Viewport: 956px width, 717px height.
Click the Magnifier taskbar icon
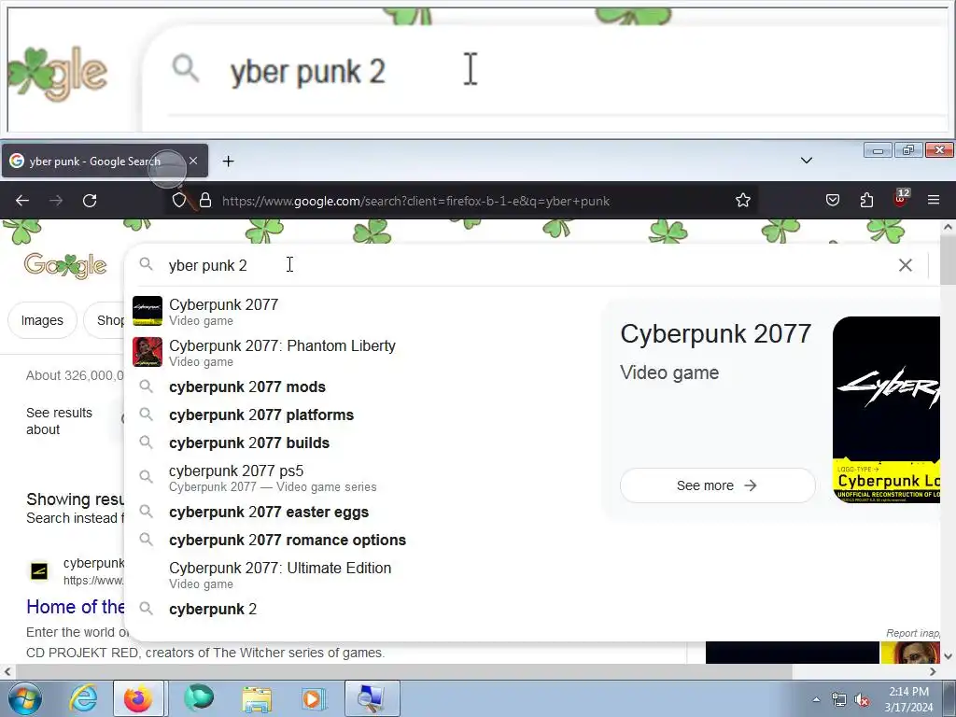coord(372,698)
